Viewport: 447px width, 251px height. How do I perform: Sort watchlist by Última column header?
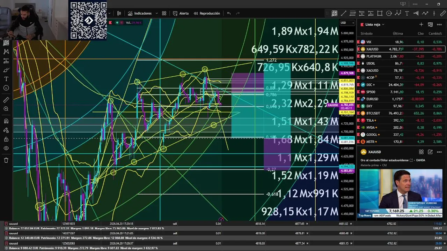(398, 33)
